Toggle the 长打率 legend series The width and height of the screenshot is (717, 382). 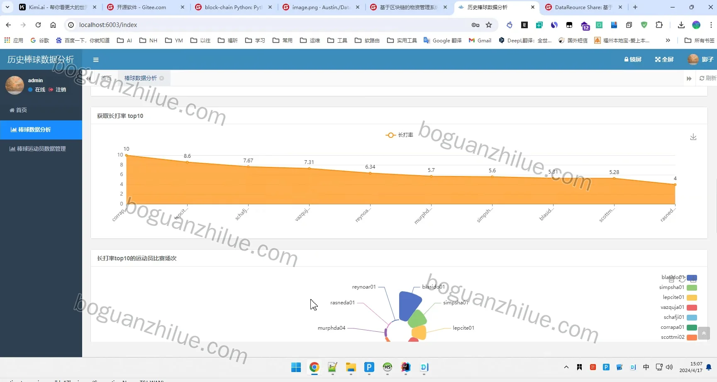399,135
